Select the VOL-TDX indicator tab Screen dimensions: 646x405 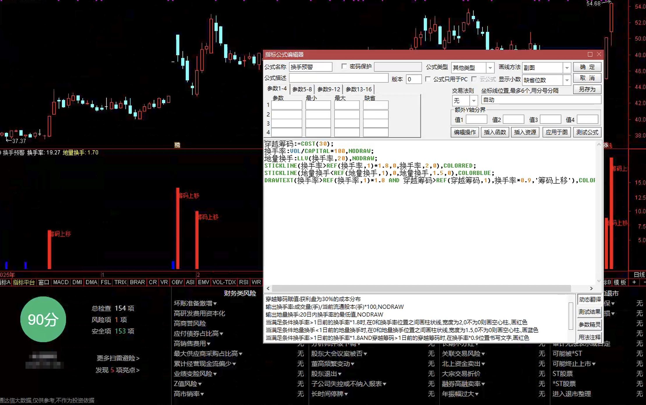(224, 282)
